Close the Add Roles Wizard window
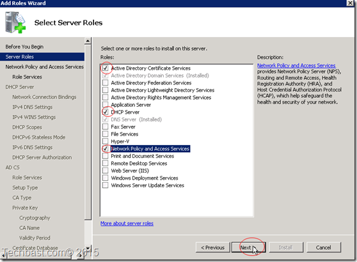The image size is (357, 262). [350, 3]
